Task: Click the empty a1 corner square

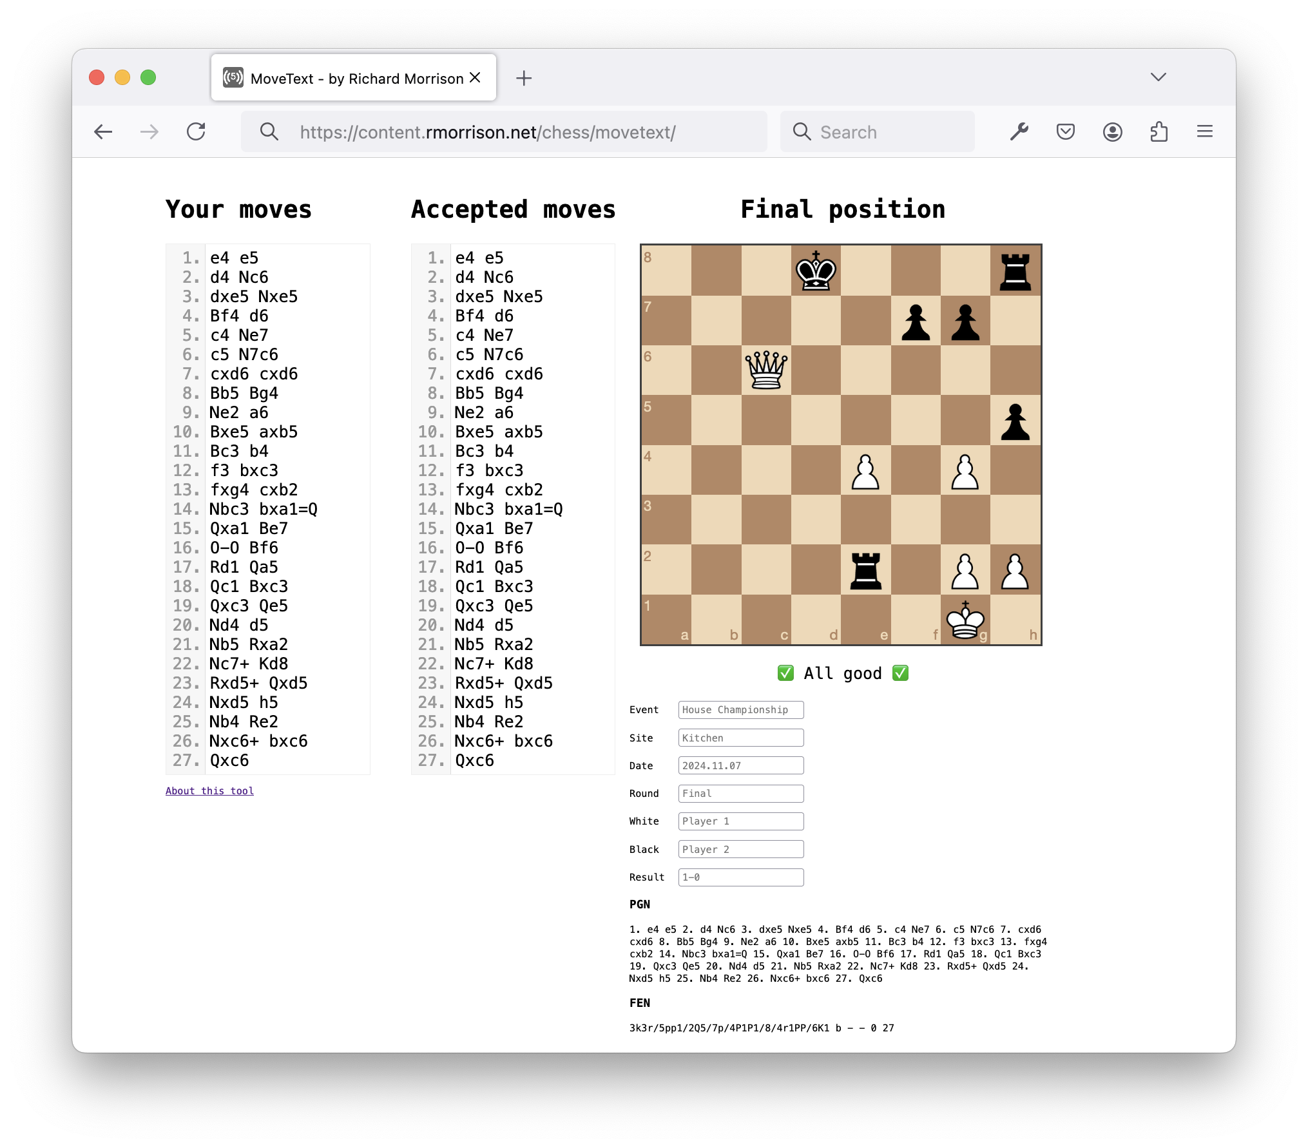Action: pyautogui.click(x=666, y=619)
